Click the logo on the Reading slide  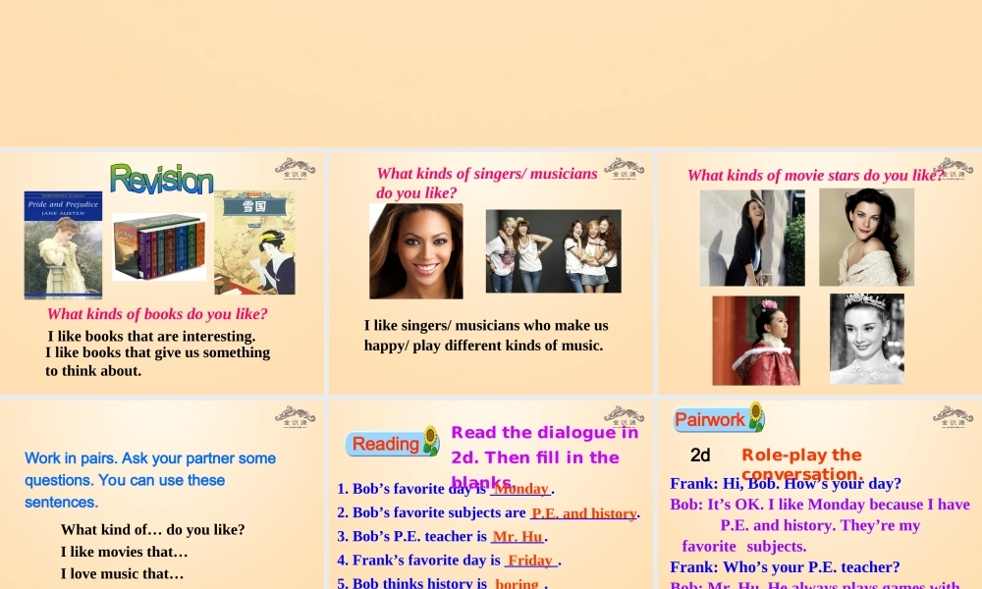(624, 416)
